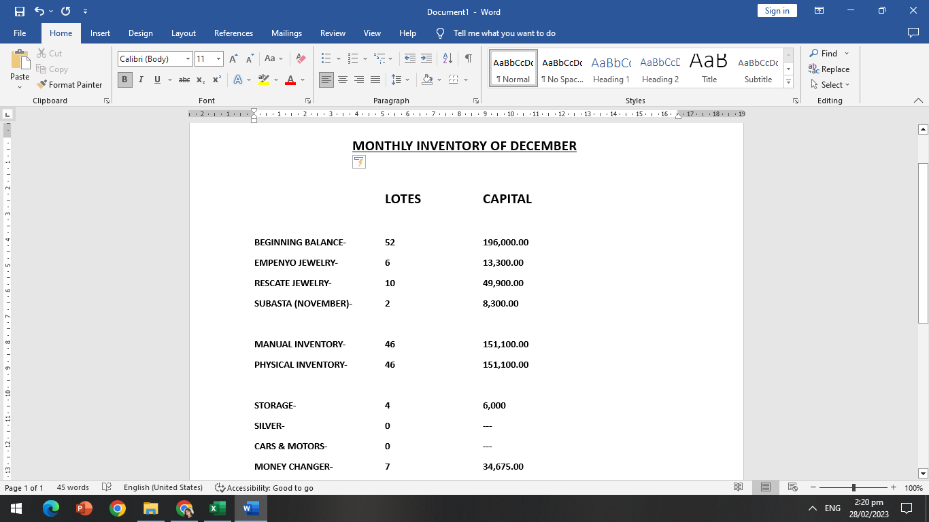Switch to Print Layout view

[x=766, y=487]
